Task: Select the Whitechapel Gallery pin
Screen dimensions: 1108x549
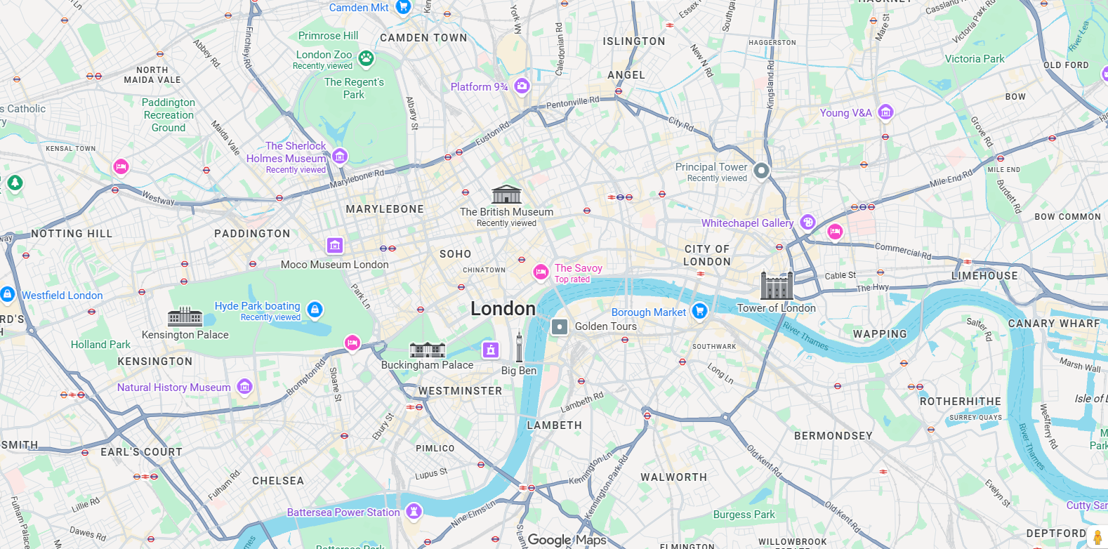Action: (x=808, y=223)
